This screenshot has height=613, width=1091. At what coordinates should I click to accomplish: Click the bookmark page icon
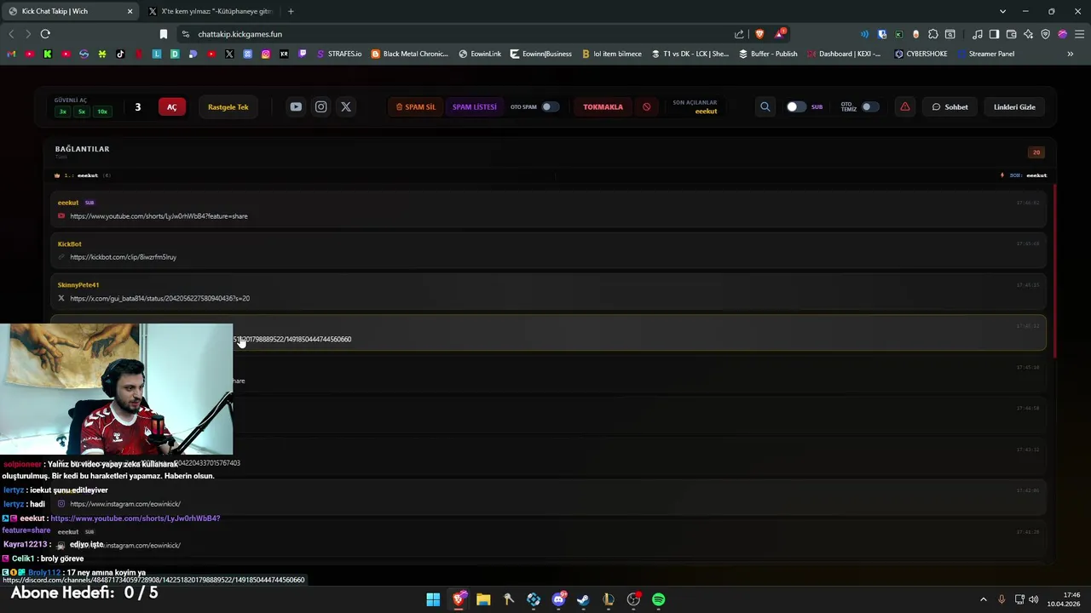pyautogui.click(x=164, y=34)
